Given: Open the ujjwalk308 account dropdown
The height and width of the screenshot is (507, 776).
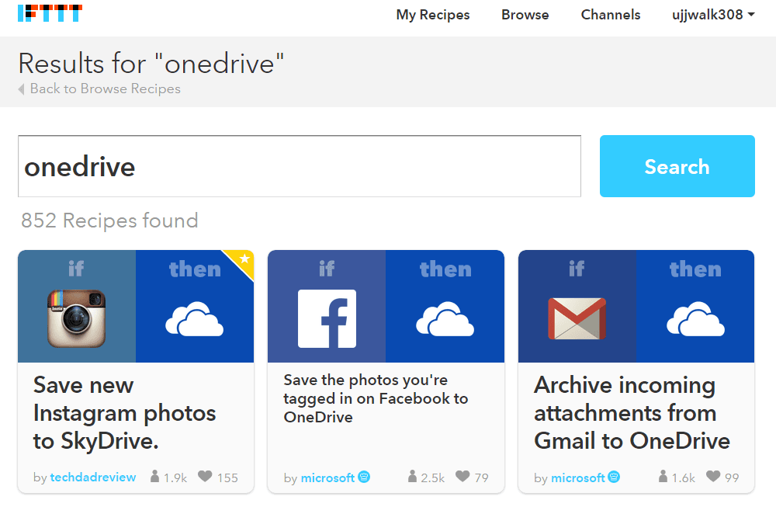Looking at the screenshot, I should tap(713, 15).
